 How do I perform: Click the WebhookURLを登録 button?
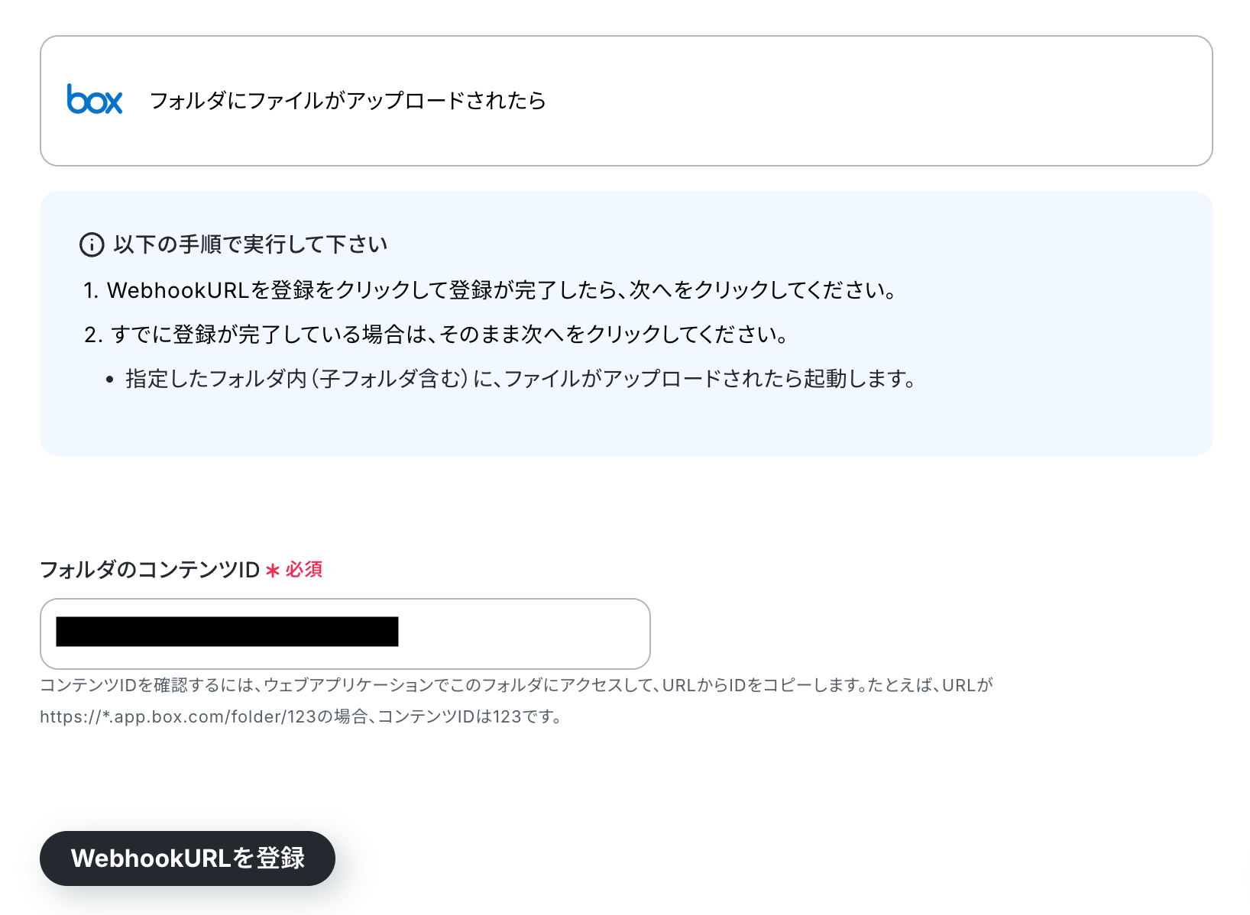pos(187,858)
